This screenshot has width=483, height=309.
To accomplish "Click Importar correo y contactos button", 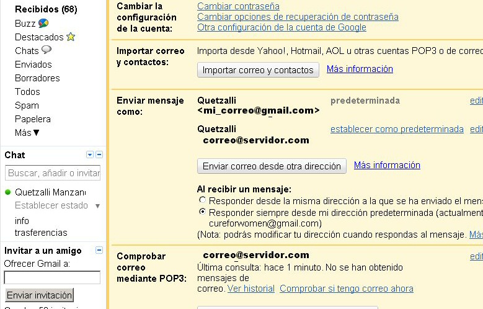I will point(258,70).
